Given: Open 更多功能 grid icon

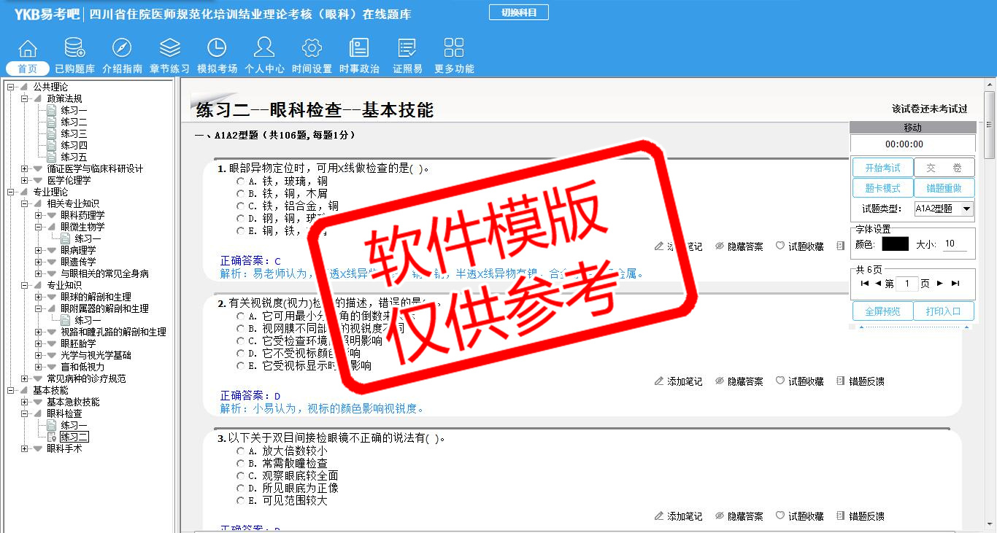Looking at the screenshot, I should pyautogui.click(x=454, y=49).
